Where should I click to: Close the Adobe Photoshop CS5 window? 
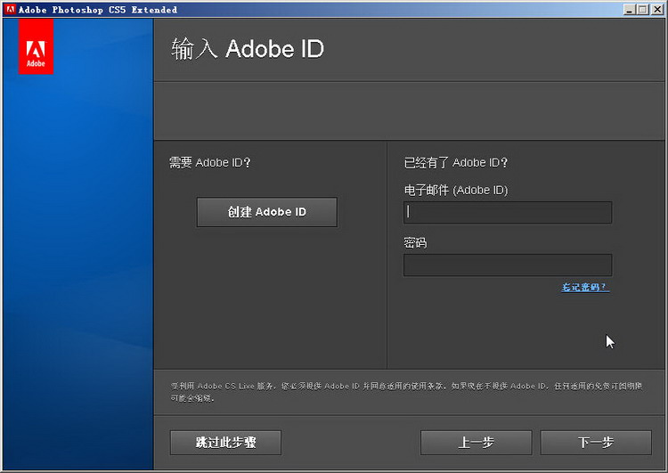(657, 10)
